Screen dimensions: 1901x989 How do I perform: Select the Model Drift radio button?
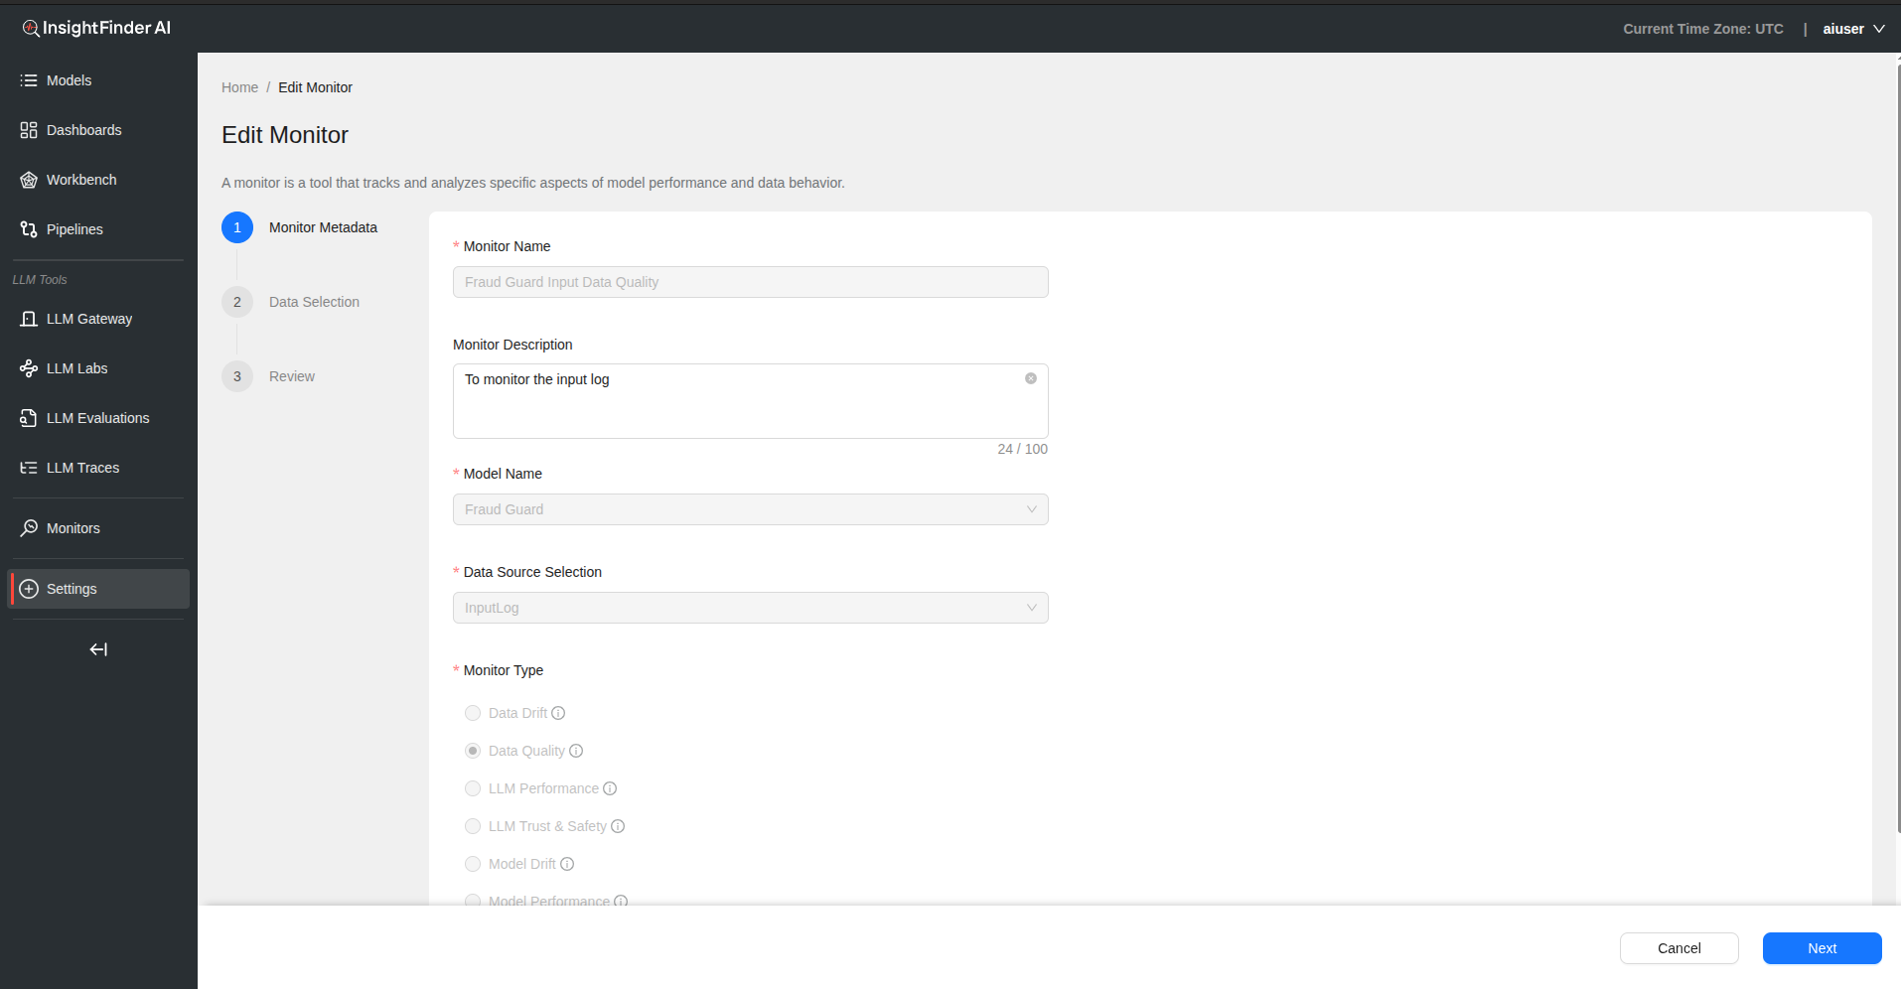point(473,864)
